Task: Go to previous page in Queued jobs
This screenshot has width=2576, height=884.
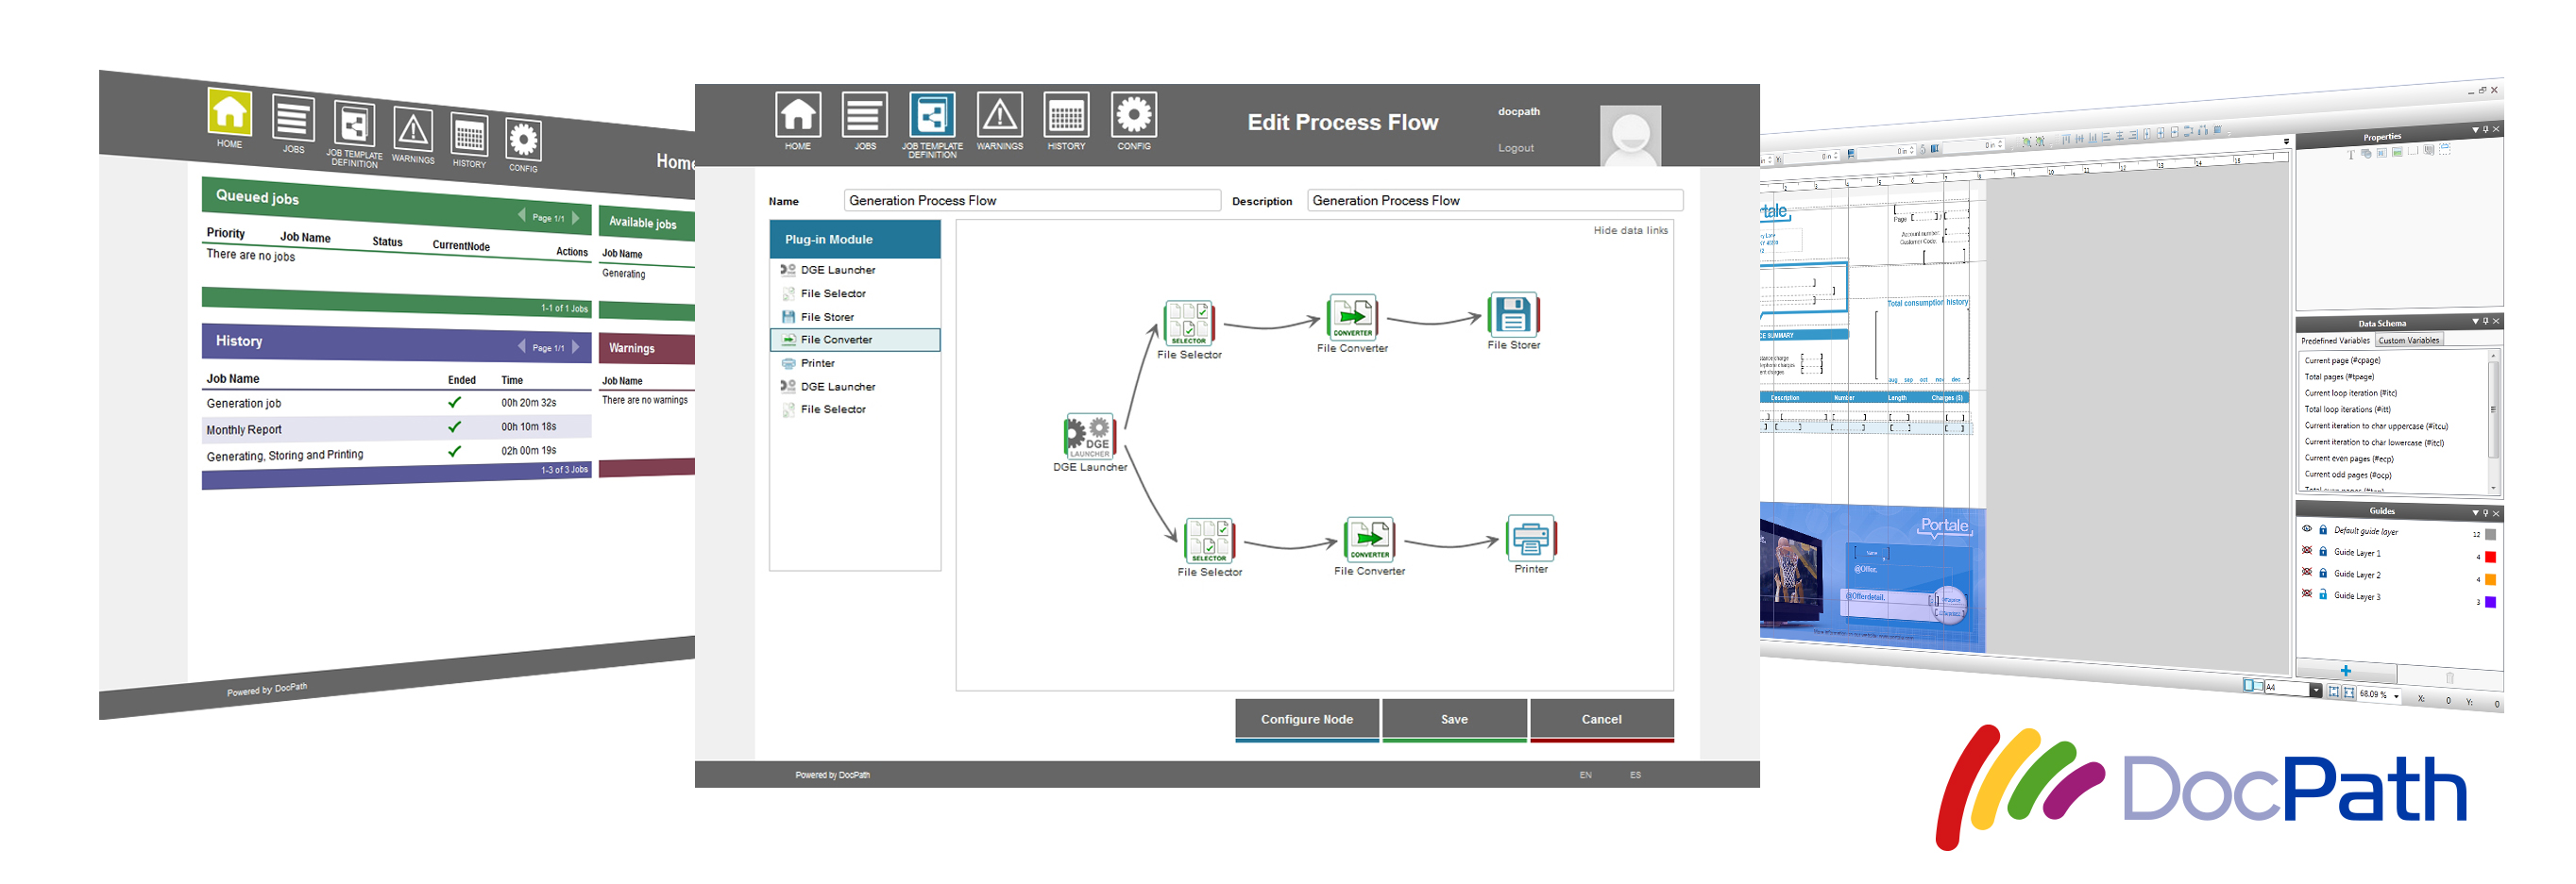Action: (x=521, y=215)
